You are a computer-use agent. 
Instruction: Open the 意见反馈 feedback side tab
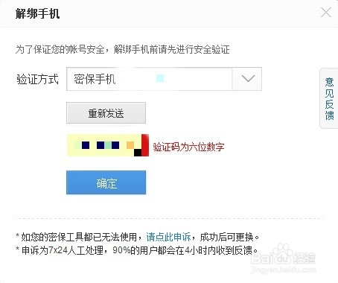point(329,98)
